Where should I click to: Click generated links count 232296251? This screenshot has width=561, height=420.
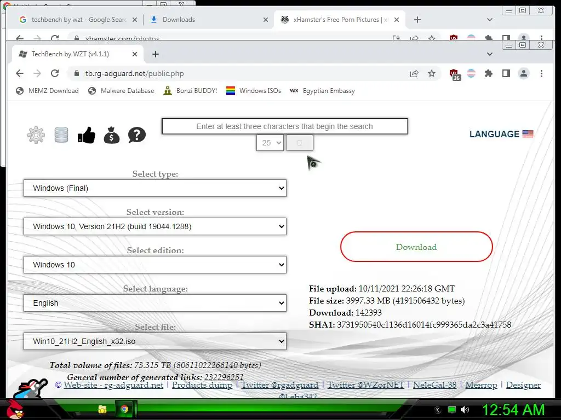click(x=224, y=377)
